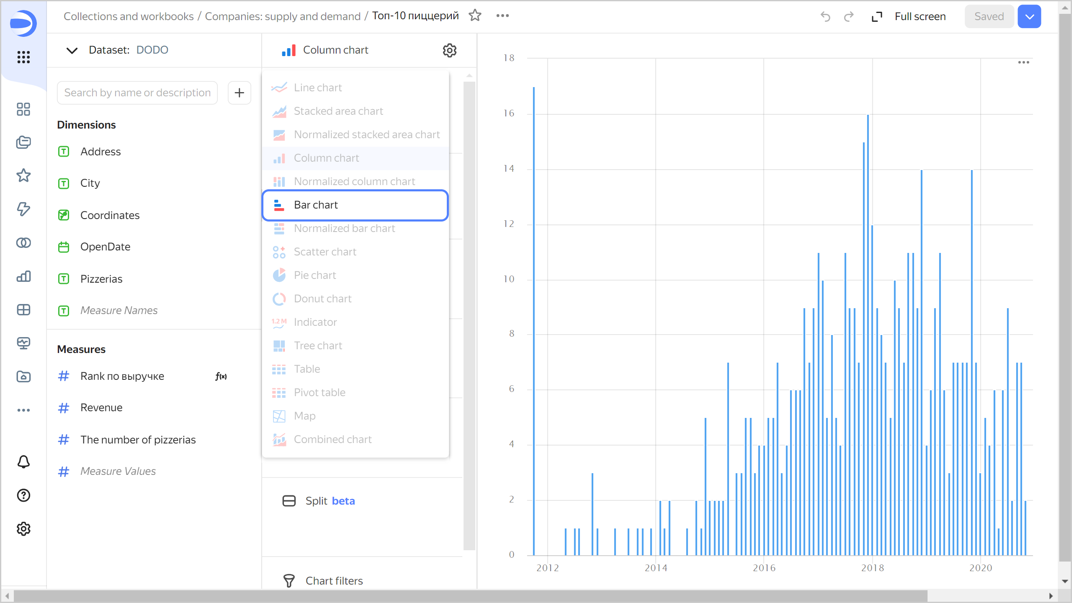Viewport: 1072px width, 603px height.
Task: Open chart settings gear icon
Action: [x=449, y=50]
